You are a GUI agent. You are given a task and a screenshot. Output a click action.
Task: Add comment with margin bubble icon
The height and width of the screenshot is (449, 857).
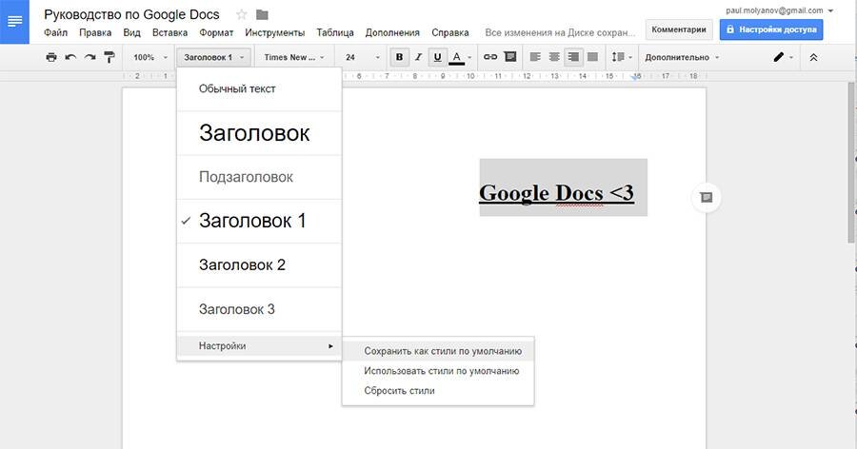[x=707, y=197]
